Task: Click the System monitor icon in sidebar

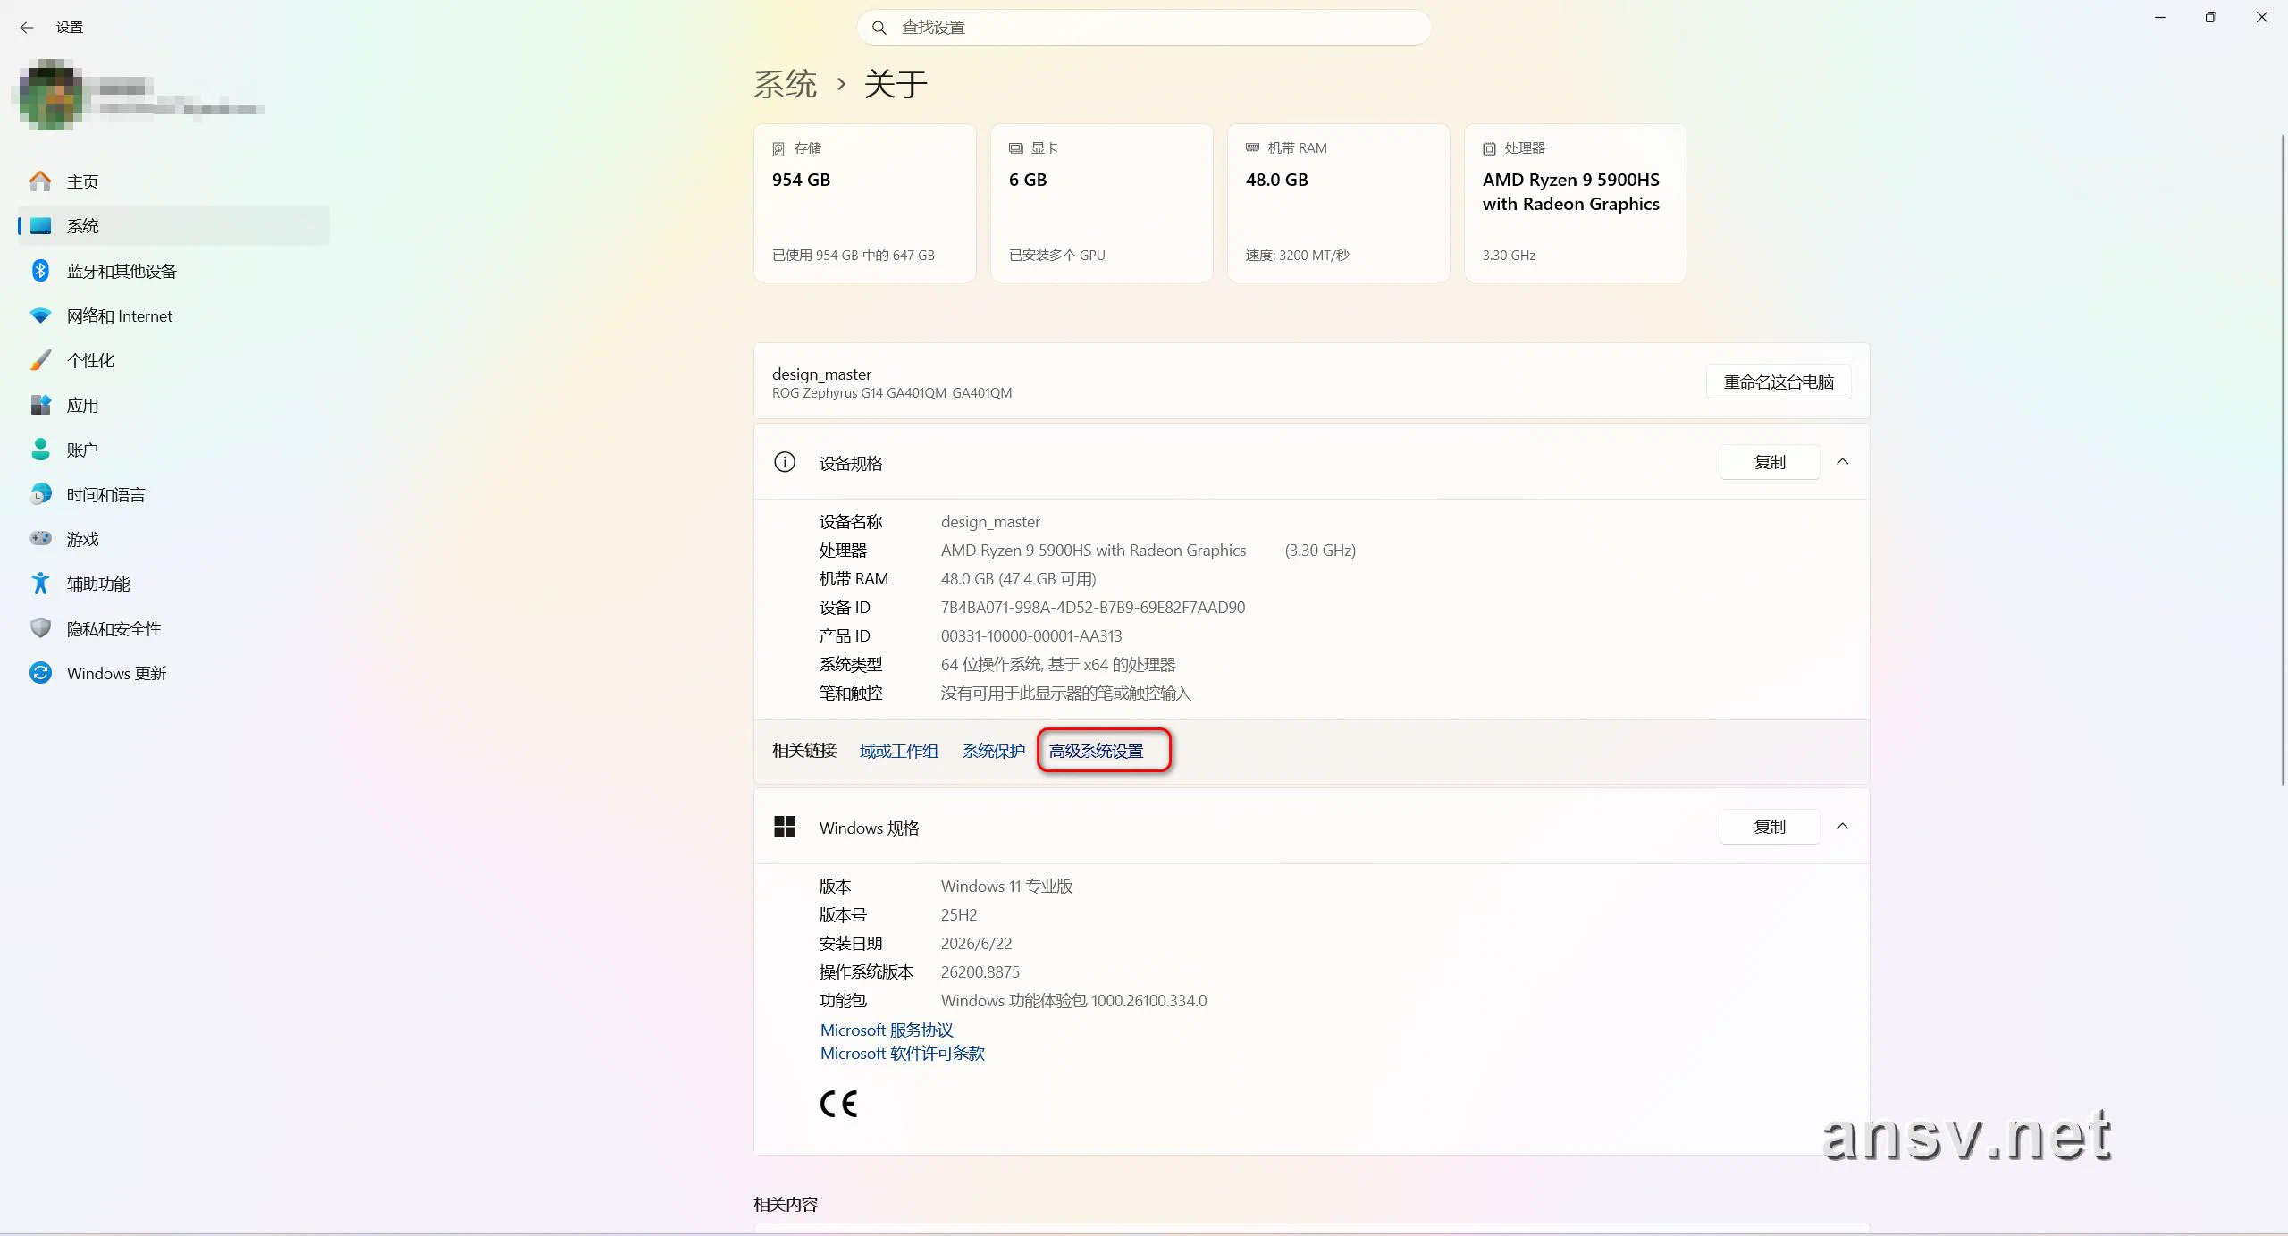Action: tap(40, 226)
